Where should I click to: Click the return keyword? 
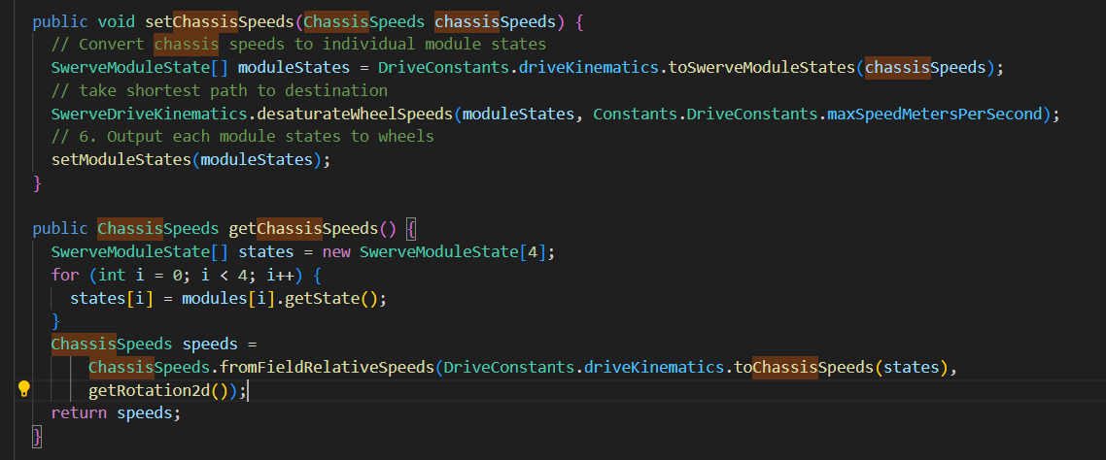click(79, 413)
